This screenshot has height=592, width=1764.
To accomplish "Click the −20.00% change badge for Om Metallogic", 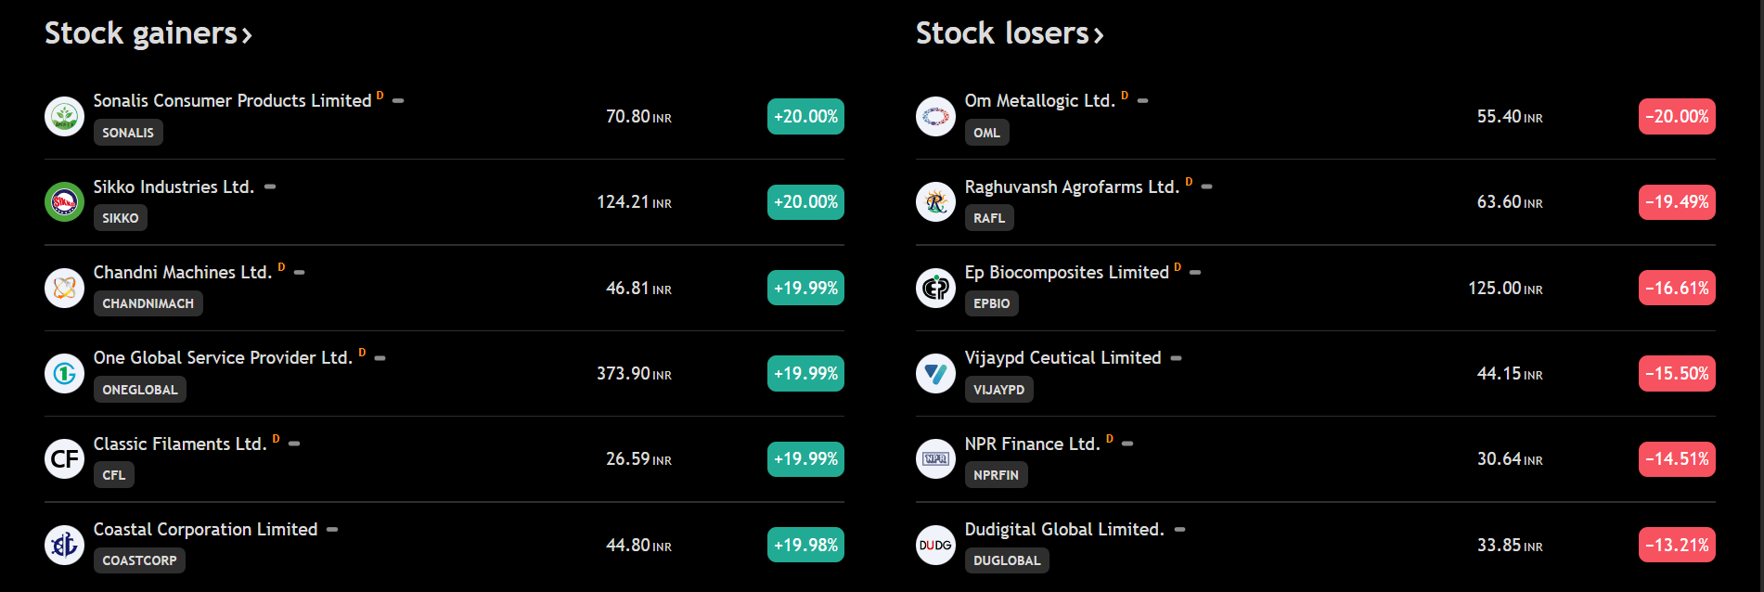I will 1677,116.
